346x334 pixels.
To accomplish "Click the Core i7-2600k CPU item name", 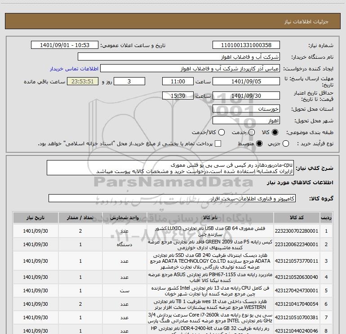I will click(210, 318).
